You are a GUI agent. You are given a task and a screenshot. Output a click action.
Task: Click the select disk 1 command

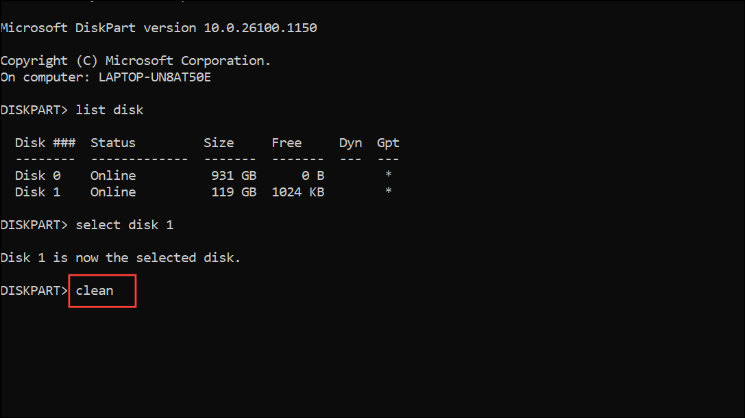128,225
